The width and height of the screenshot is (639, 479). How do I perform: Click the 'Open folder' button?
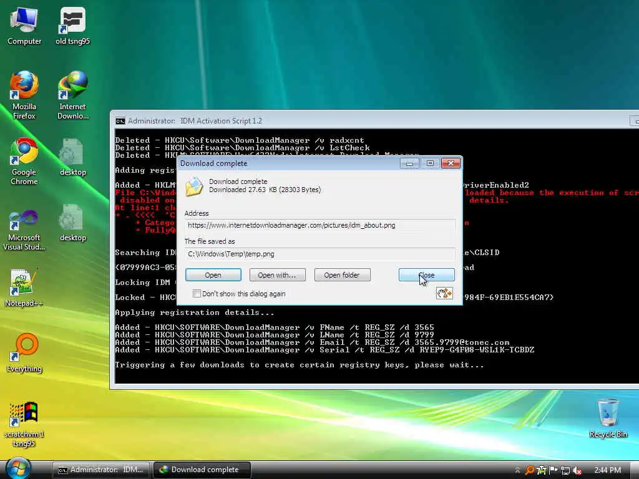(x=343, y=275)
